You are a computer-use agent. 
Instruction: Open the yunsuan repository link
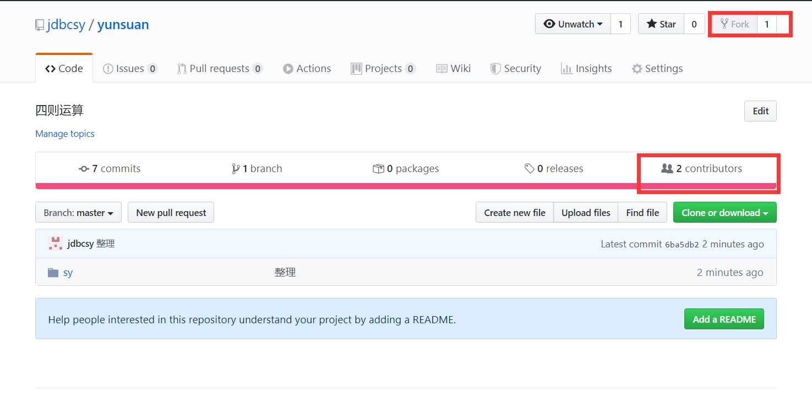point(123,25)
